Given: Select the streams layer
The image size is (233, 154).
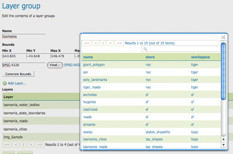Looking at the screenshot, I should coord(89,125).
